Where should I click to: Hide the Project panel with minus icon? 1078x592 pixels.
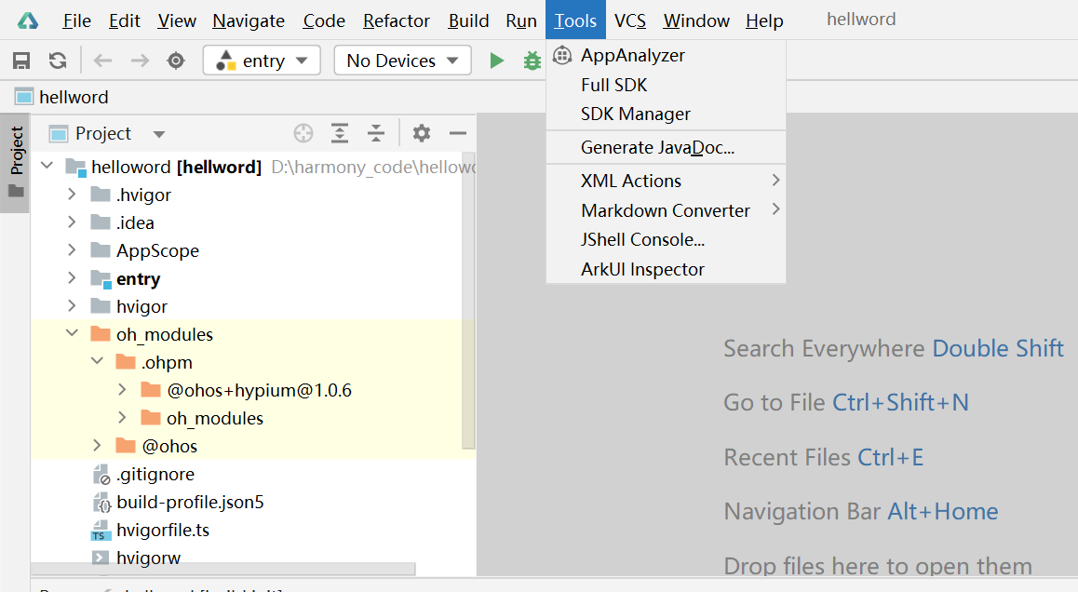coord(458,133)
